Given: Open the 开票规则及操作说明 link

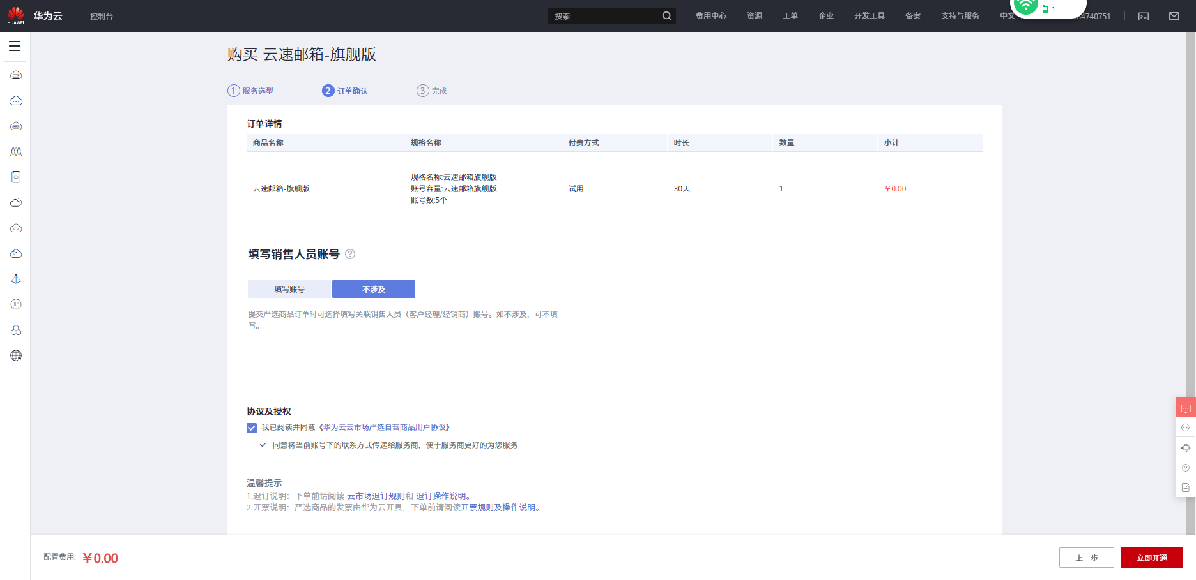Looking at the screenshot, I should pos(498,508).
